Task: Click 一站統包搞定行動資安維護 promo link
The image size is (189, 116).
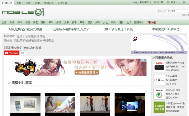Action: click(24, 29)
